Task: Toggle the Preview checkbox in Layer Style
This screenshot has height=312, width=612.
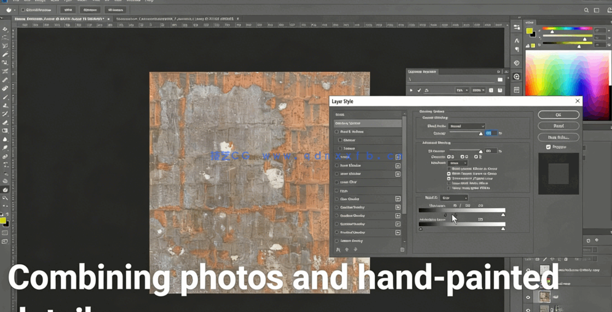Action: [x=548, y=147]
